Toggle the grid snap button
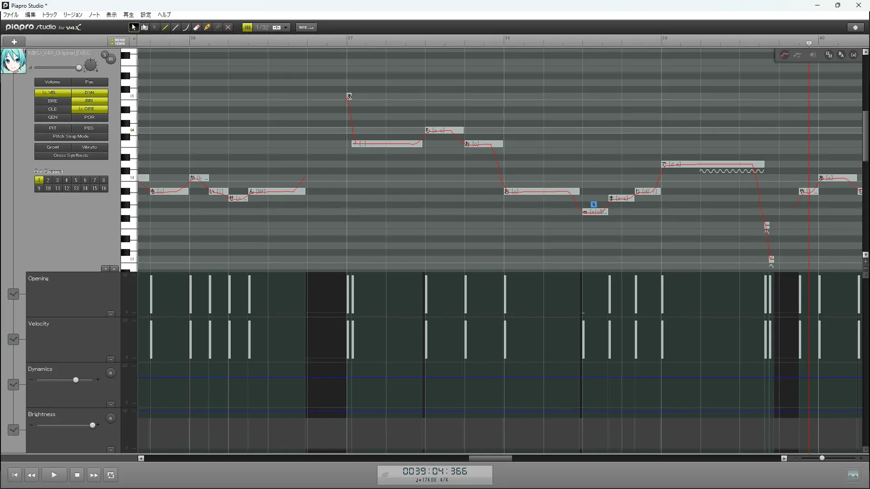Viewport: 870px width, 489px height. tap(247, 28)
